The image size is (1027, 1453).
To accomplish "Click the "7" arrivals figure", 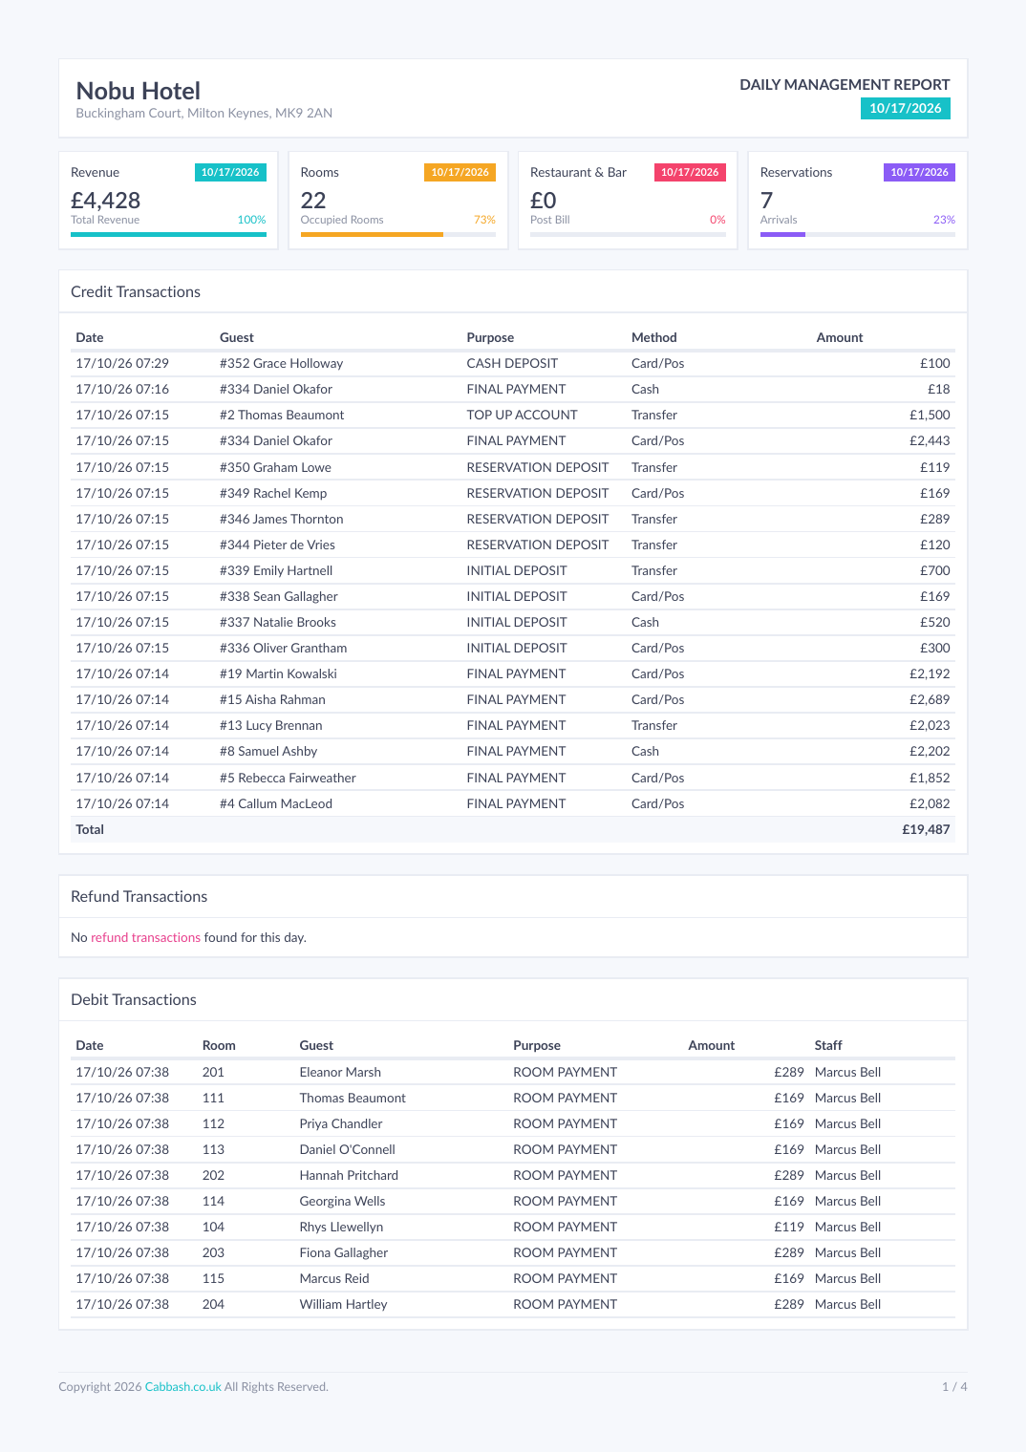I will click(x=766, y=201).
